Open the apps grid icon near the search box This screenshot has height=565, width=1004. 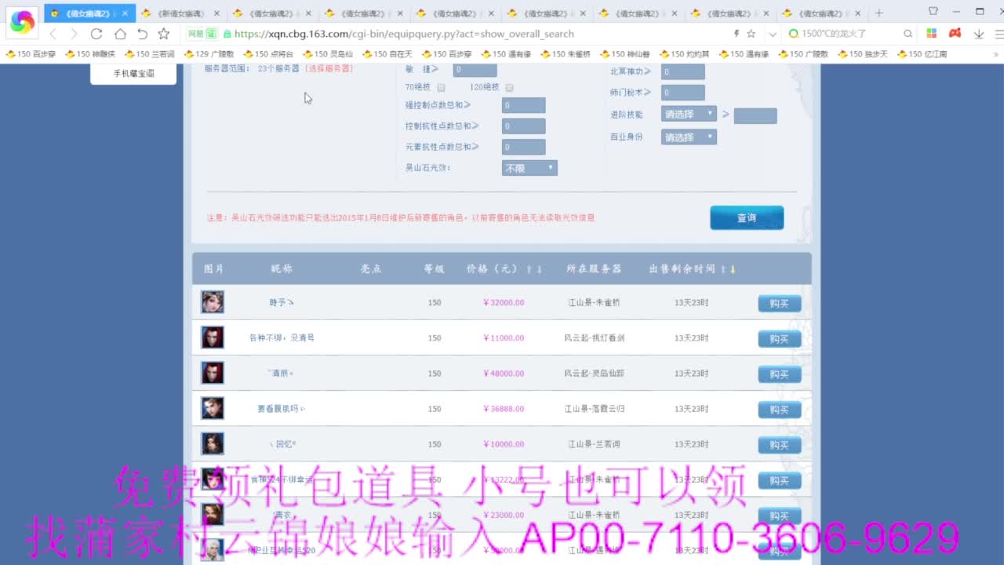click(932, 34)
